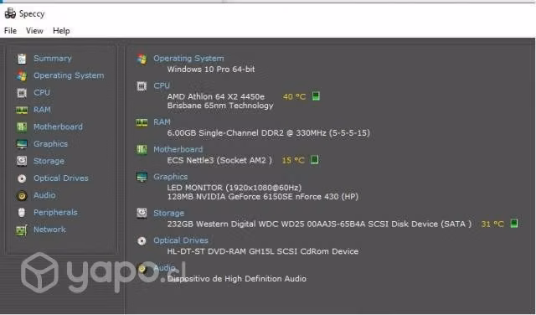
Task: Select the LED MONITOR (1920x1080@60Hz) line
Action: pyautogui.click(x=234, y=188)
